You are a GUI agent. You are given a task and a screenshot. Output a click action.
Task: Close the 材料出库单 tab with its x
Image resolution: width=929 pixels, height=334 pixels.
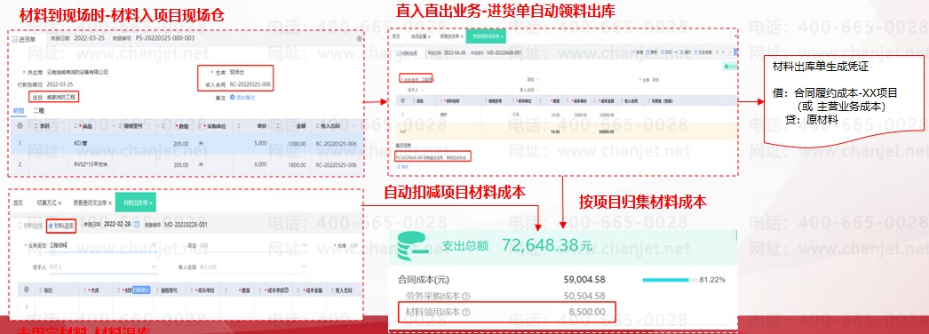pos(150,203)
